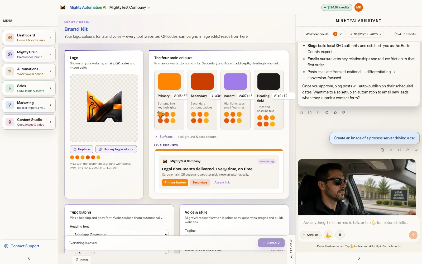Click the large Accent purple colour swatch

[236, 82]
